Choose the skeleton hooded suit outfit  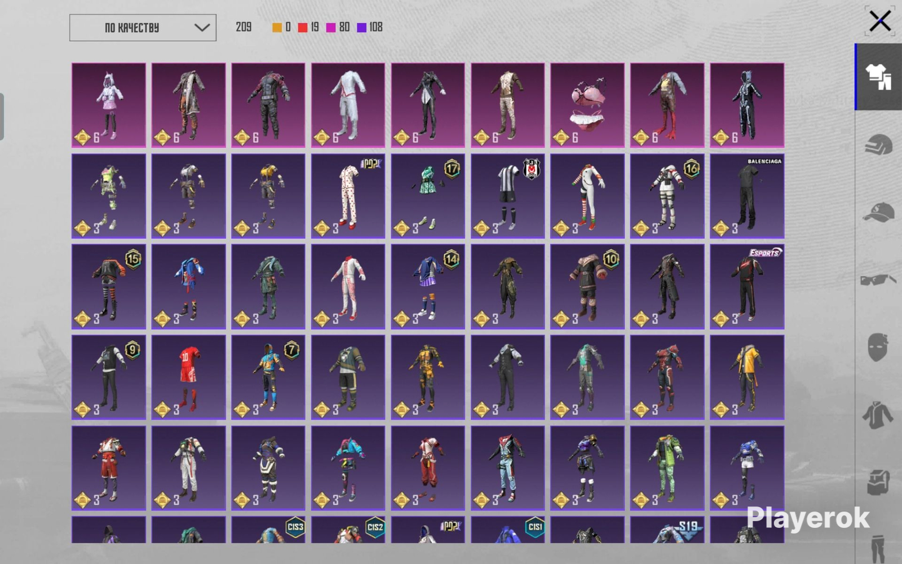[x=747, y=105]
